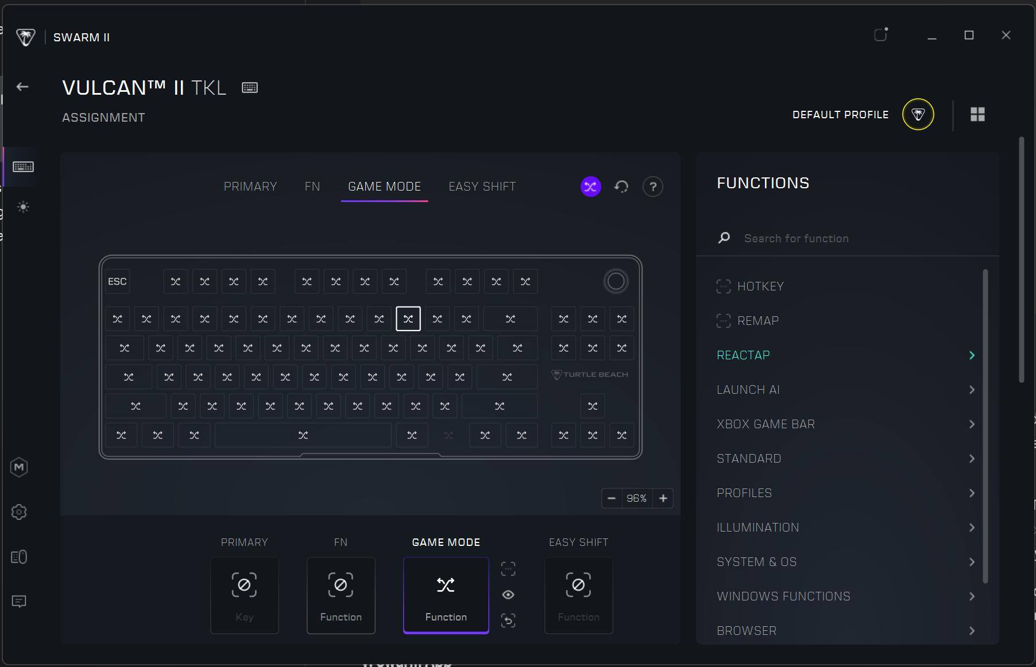Screen dimensions: 1036x667
Task: Open the macro manager M icon
Action: [19, 467]
